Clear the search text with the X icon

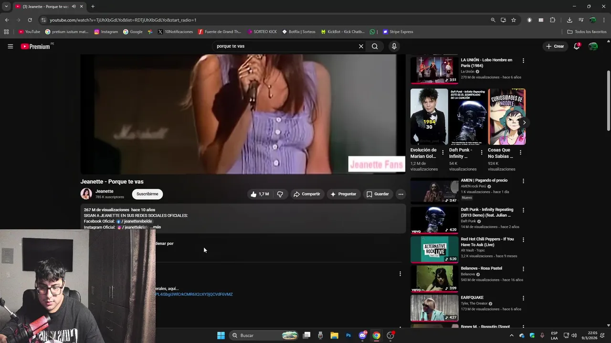361,46
